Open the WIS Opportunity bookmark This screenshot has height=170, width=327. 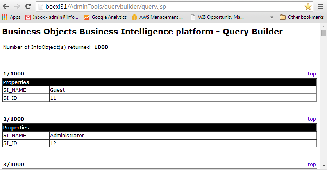217,17
